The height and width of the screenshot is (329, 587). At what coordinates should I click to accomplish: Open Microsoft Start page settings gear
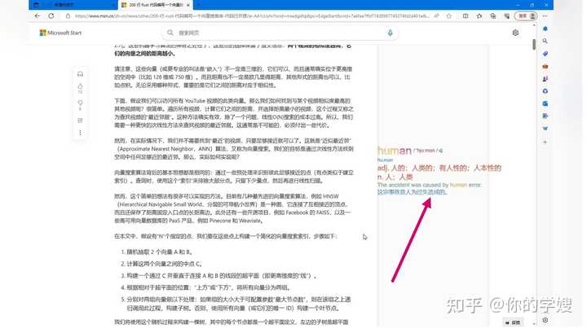point(515,33)
